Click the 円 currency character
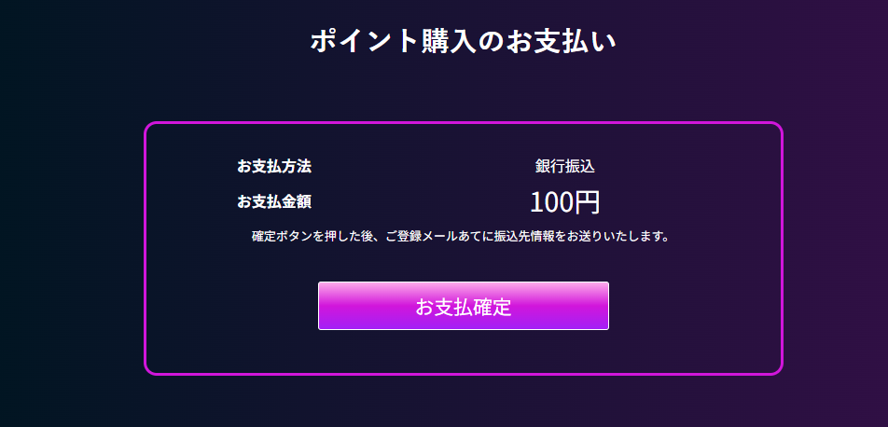Screen dimensions: 888x427 (588, 202)
